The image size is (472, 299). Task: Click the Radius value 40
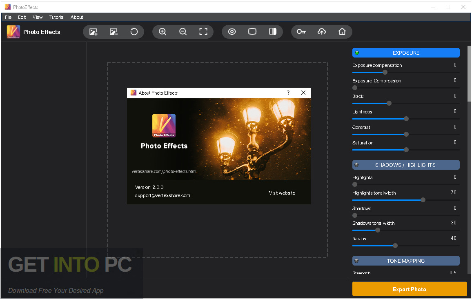pos(454,238)
